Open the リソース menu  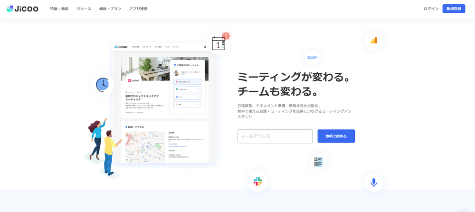(84, 9)
